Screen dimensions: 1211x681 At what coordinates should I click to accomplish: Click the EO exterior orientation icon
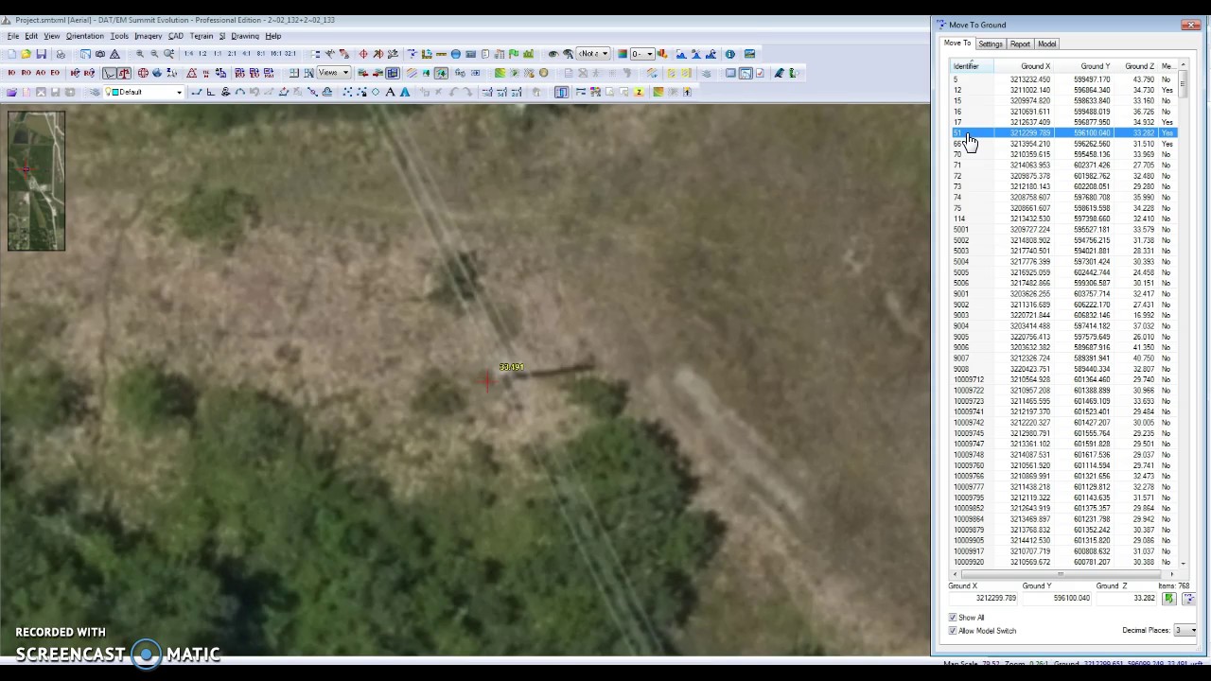(x=55, y=73)
